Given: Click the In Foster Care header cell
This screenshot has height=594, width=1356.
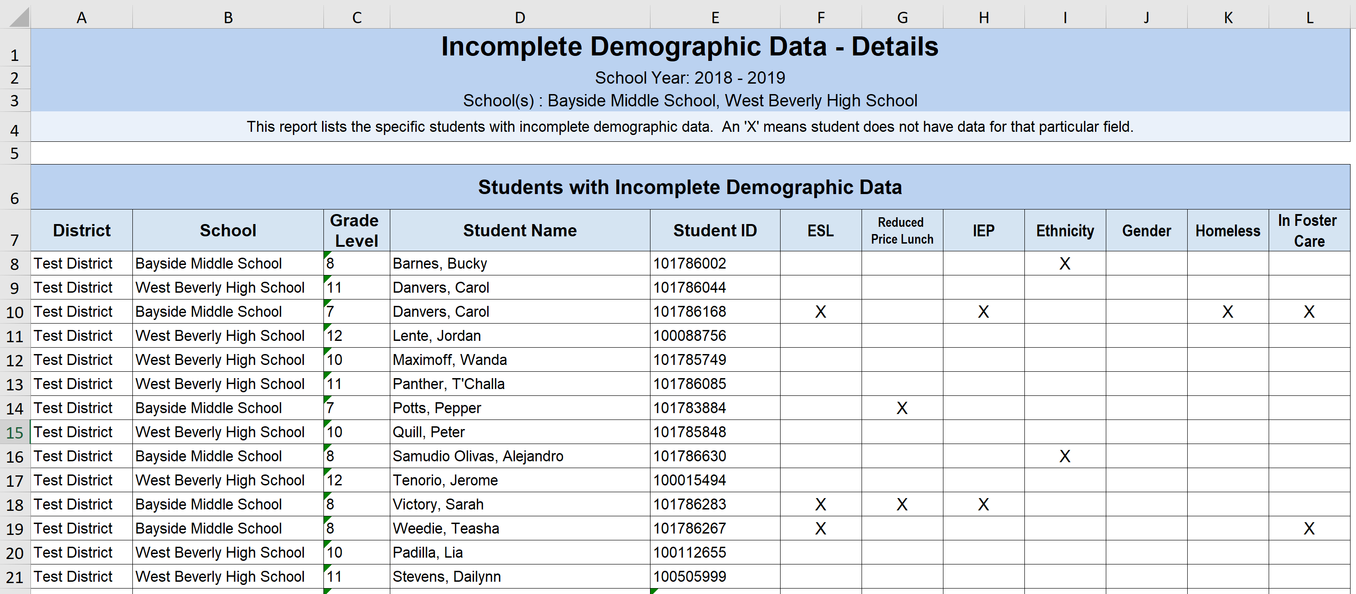Looking at the screenshot, I should click(1309, 230).
